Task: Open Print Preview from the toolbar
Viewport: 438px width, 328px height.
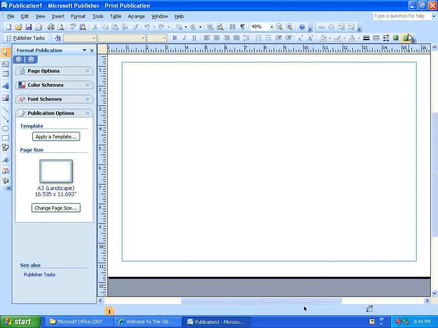Action: 61,27
